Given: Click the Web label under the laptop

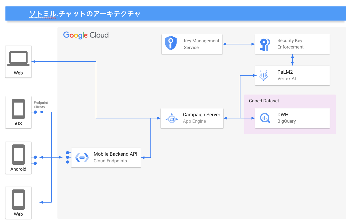Looking at the screenshot, I should point(18,73).
